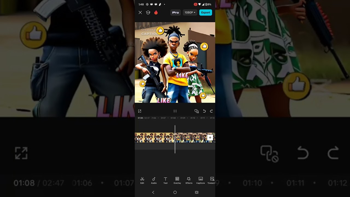Open Android recent apps button

click(197, 192)
